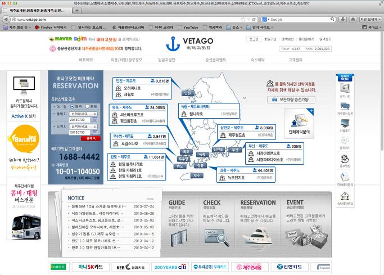Click the 탐나라호 ship icon

tap(184, 114)
